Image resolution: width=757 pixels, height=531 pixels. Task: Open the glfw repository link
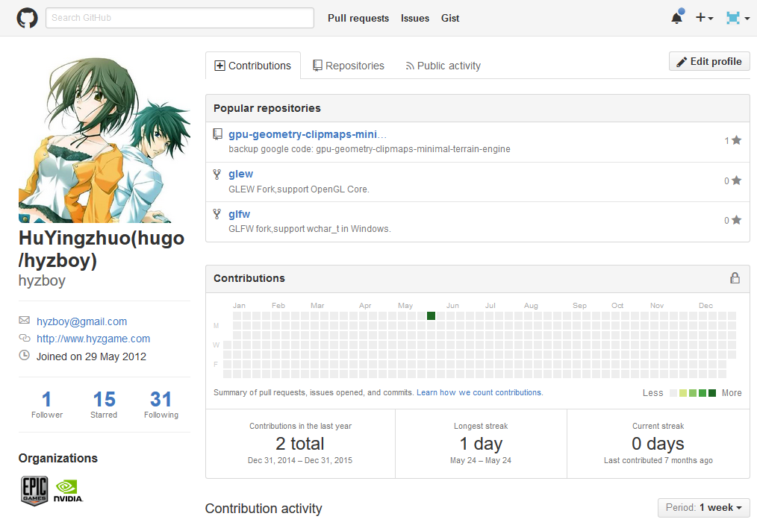coord(240,214)
